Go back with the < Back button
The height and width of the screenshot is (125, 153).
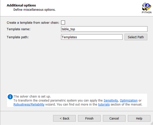(x=64, y=118)
